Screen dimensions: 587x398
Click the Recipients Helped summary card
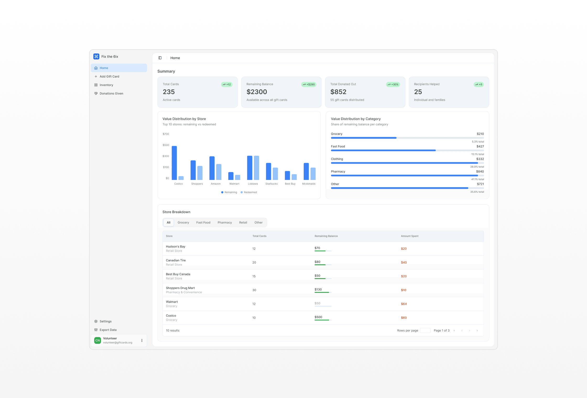pos(449,92)
